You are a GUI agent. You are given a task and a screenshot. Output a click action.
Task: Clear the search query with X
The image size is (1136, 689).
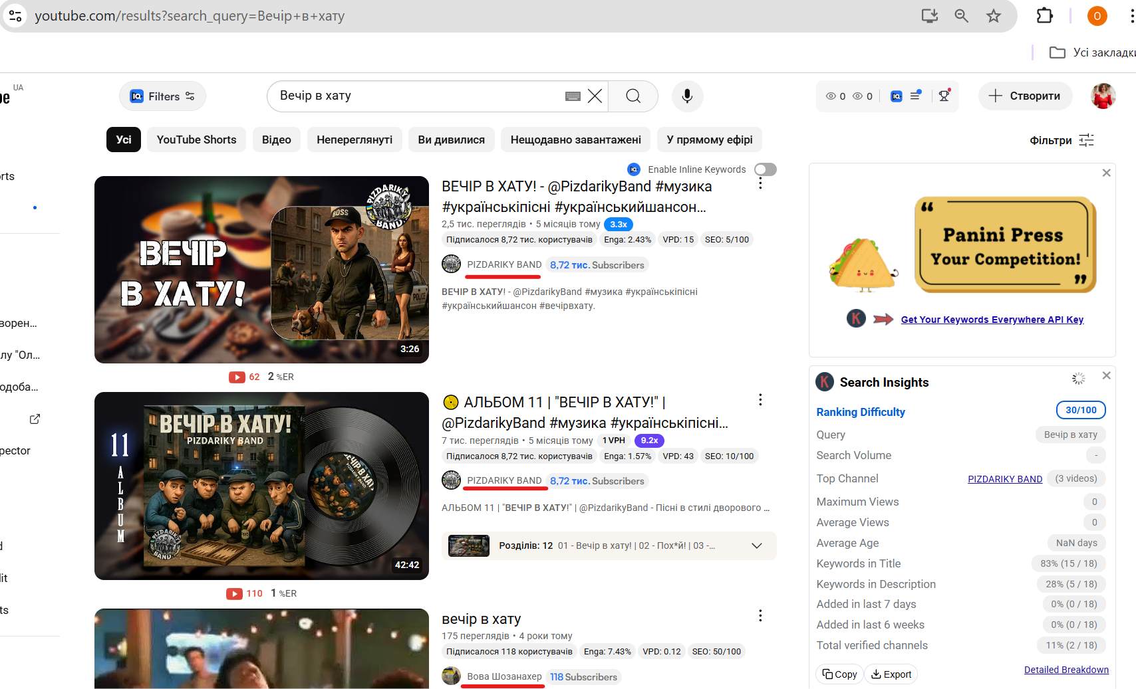click(x=595, y=96)
